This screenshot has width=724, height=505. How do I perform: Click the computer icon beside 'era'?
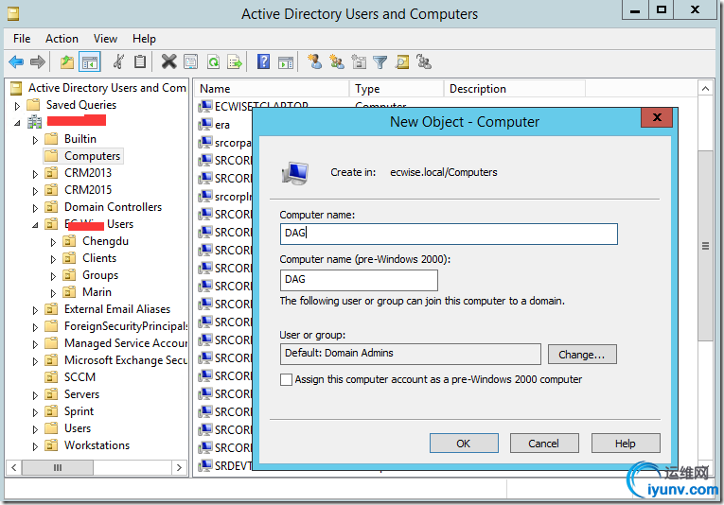pyautogui.click(x=205, y=125)
